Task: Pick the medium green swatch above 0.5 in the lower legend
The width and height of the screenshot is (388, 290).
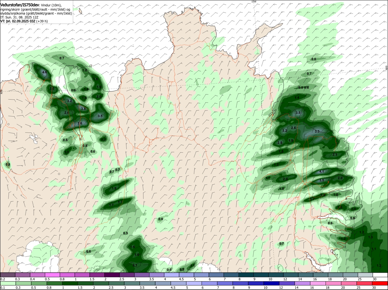Action: [x=39, y=283]
